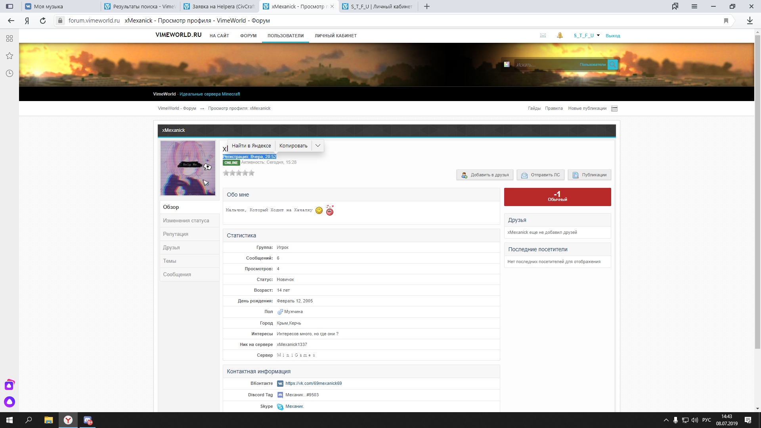Open Новые публикации link
Viewport: 761px width, 428px height.
(587, 109)
